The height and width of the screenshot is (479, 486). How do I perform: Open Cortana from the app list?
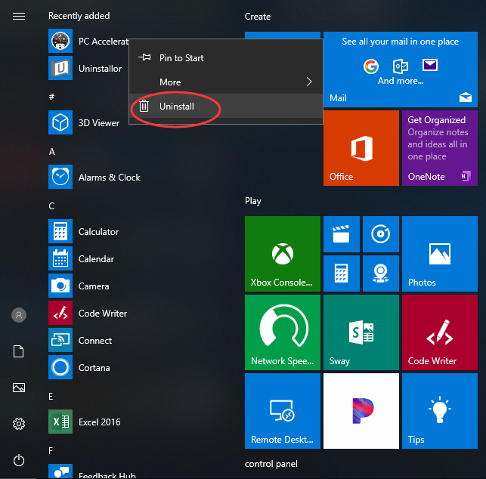click(x=79, y=367)
